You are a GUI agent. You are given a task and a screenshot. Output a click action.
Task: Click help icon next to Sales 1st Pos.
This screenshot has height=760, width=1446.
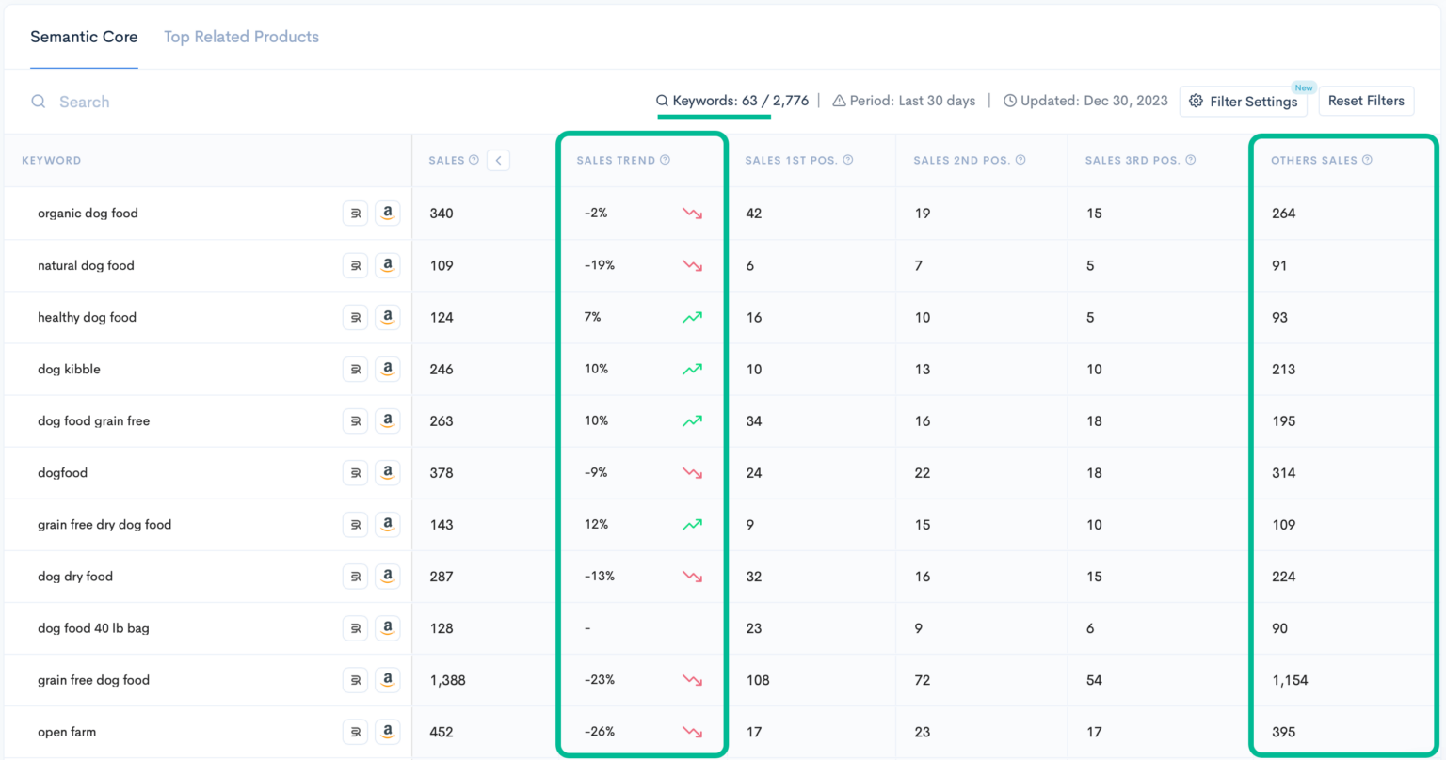coord(847,160)
